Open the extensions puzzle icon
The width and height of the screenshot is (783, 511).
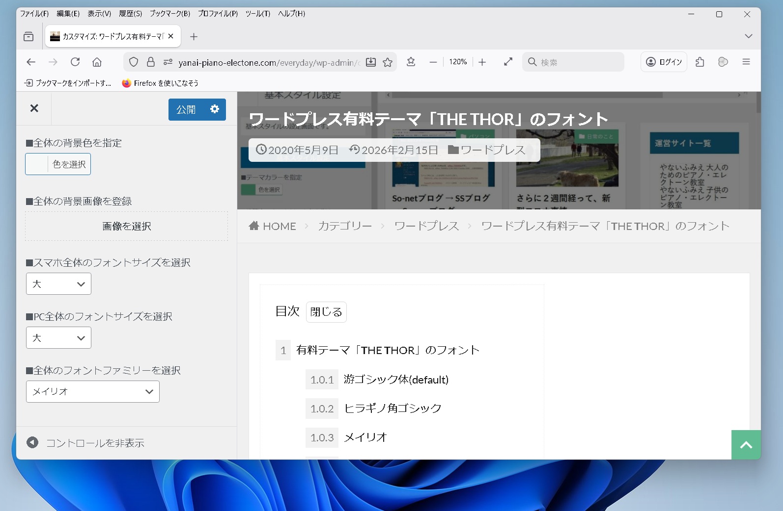[x=700, y=62]
